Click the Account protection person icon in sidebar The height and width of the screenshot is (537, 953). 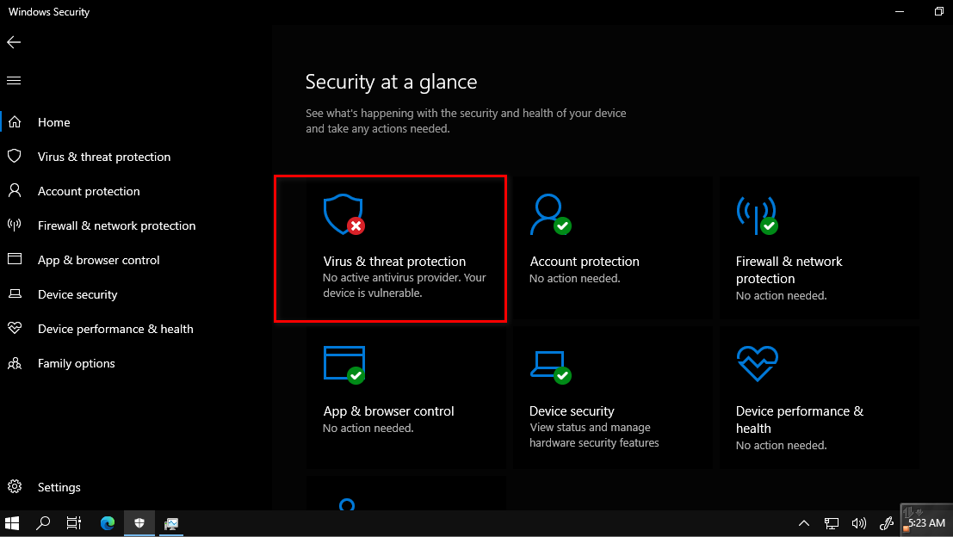point(15,191)
